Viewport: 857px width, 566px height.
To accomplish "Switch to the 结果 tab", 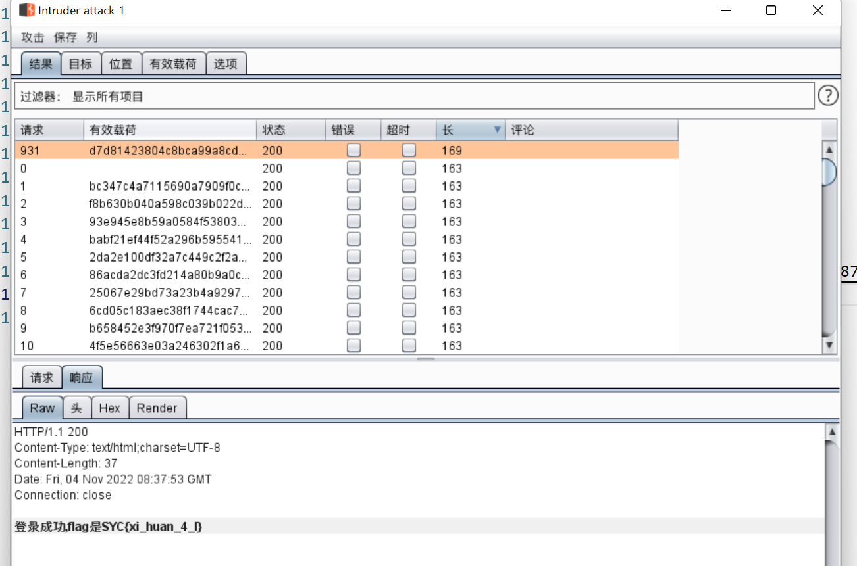I will click(41, 64).
